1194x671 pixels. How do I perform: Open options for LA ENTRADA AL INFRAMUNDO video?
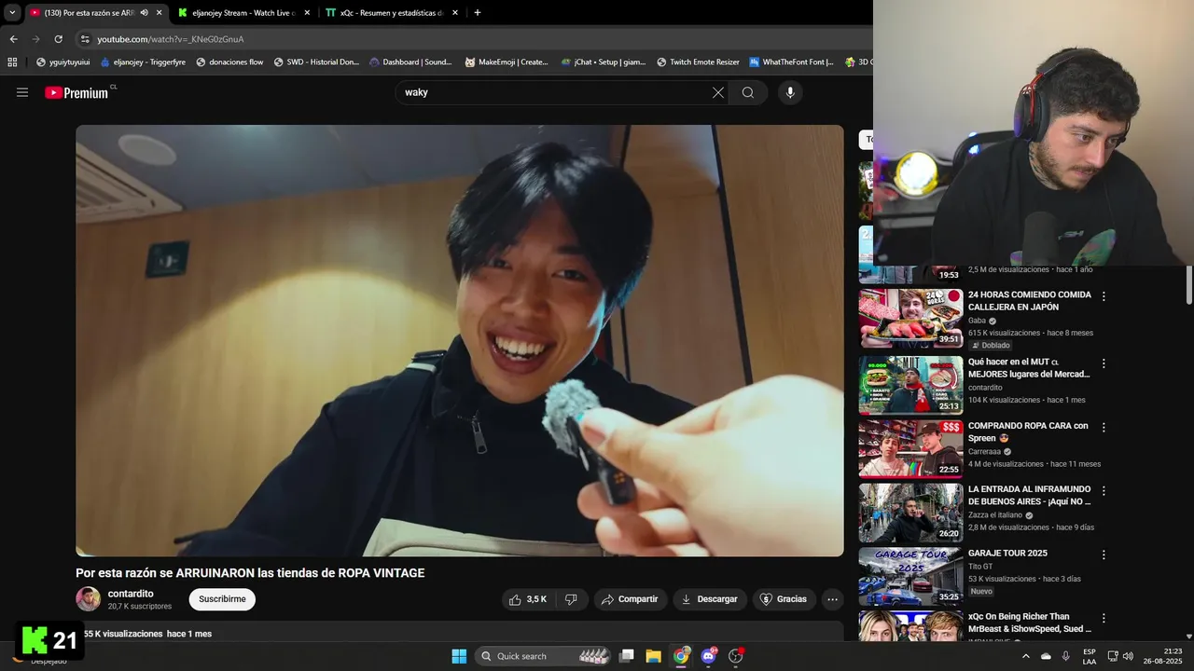pos(1104,491)
